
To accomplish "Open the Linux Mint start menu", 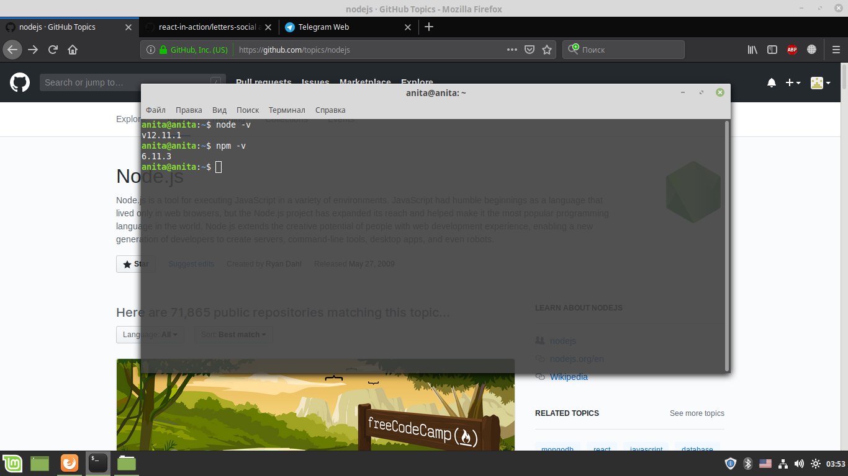I will (x=12, y=463).
